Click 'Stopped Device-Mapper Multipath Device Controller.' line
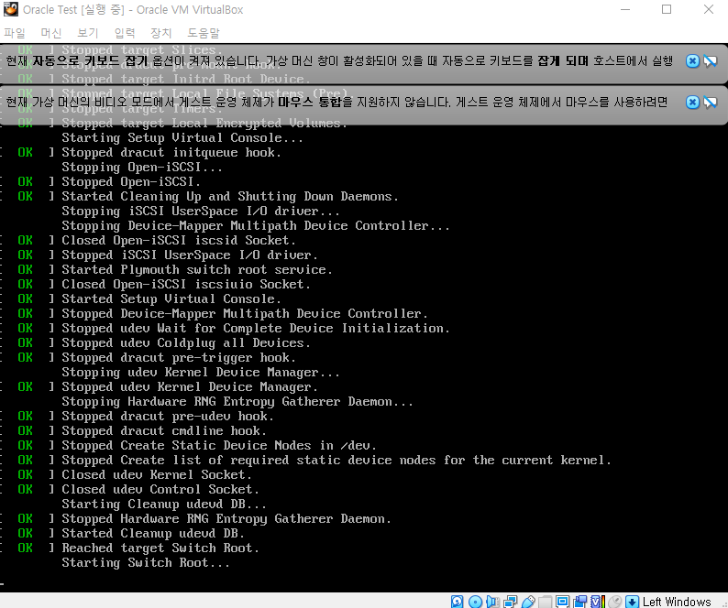 (244, 313)
